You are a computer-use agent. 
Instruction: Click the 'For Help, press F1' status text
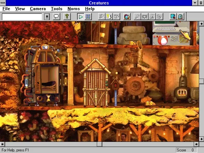click(x=15, y=150)
